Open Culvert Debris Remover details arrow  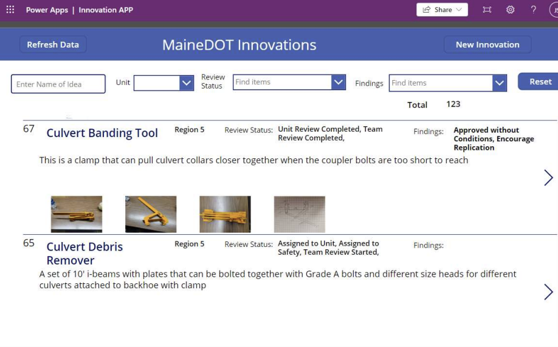(x=548, y=292)
